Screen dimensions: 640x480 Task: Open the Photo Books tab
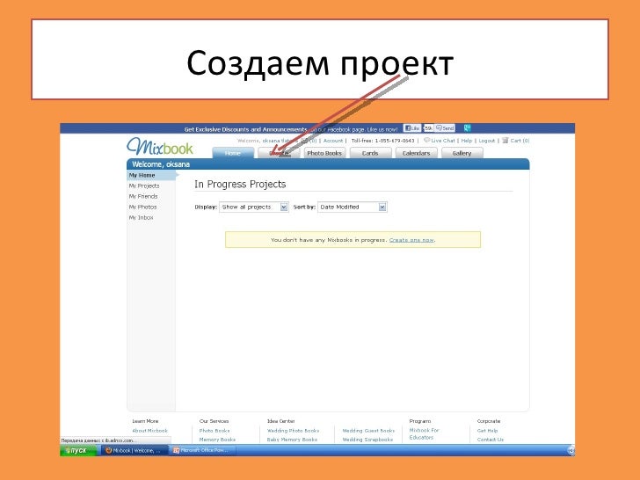coord(324,153)
